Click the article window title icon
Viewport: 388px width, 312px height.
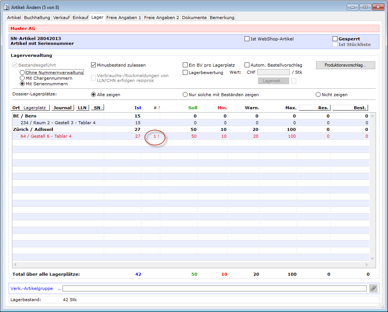pyautogui.click(x=6, y=7)
